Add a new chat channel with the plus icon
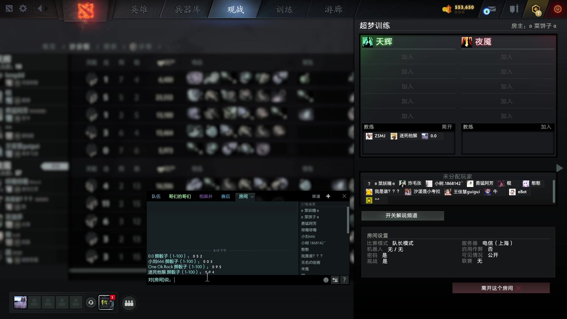 point(328,196)
